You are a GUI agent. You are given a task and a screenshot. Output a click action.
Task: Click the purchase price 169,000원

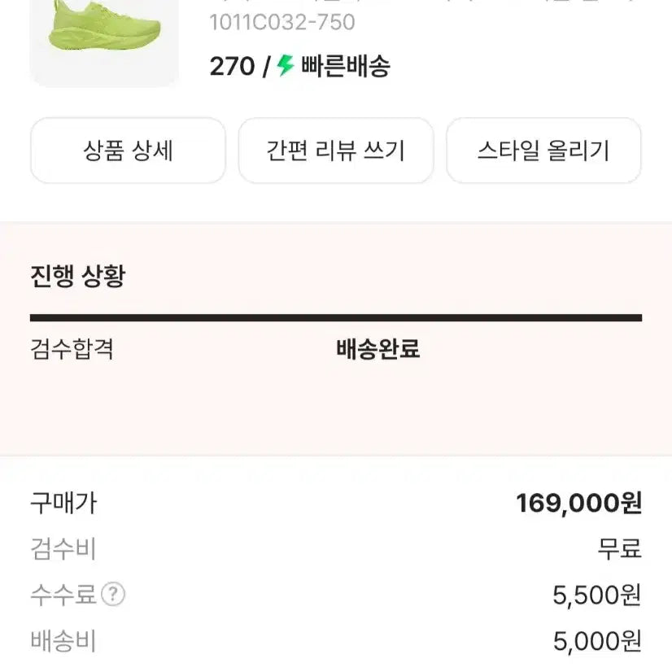coord(579,504)
